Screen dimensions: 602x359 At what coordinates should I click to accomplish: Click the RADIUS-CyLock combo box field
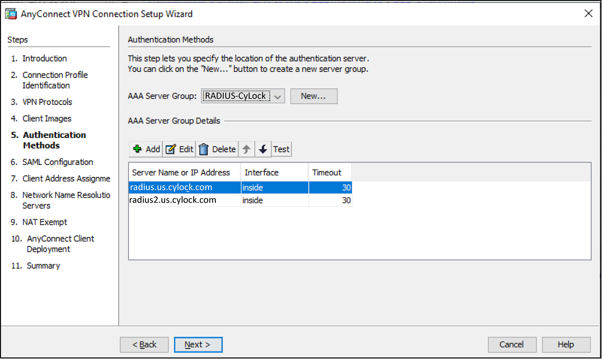pos(236,96)
